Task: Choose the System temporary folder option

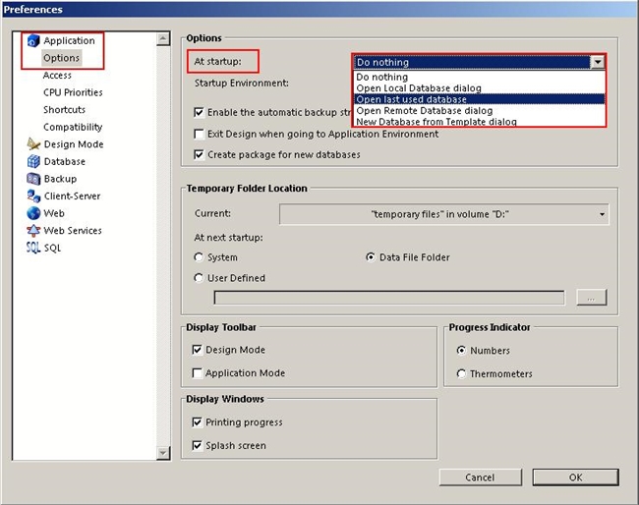Action: [200, 257]
